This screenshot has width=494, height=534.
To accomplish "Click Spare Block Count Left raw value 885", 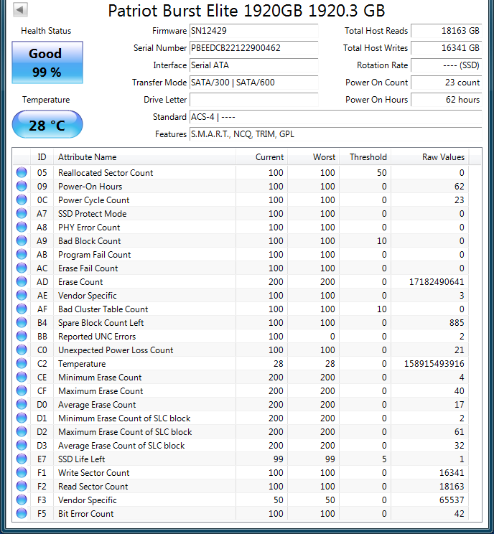I will pyautogui.click(x=457, y=322).
